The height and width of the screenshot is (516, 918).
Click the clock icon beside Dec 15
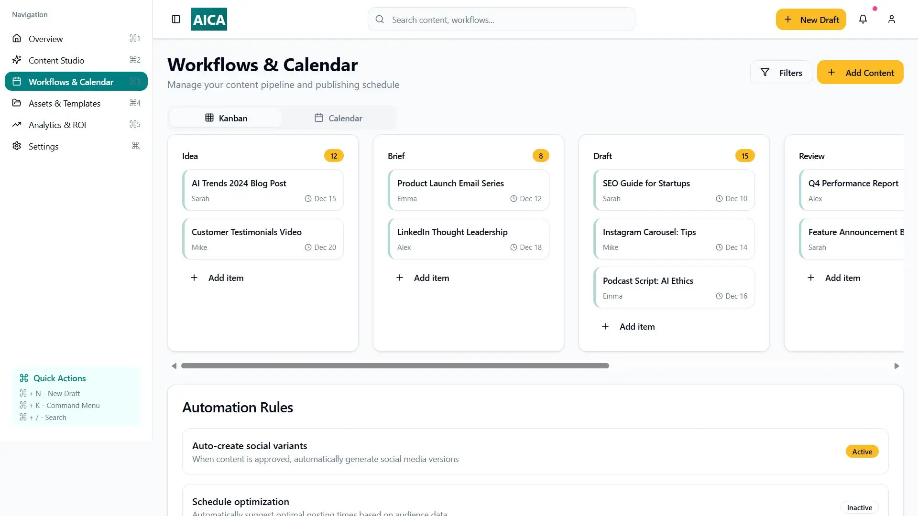[x=308, y=199]
